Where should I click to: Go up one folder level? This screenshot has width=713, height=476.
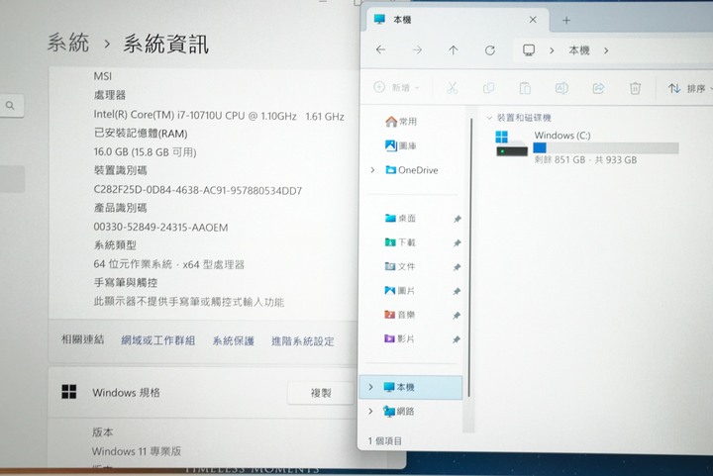click(454, 49)
